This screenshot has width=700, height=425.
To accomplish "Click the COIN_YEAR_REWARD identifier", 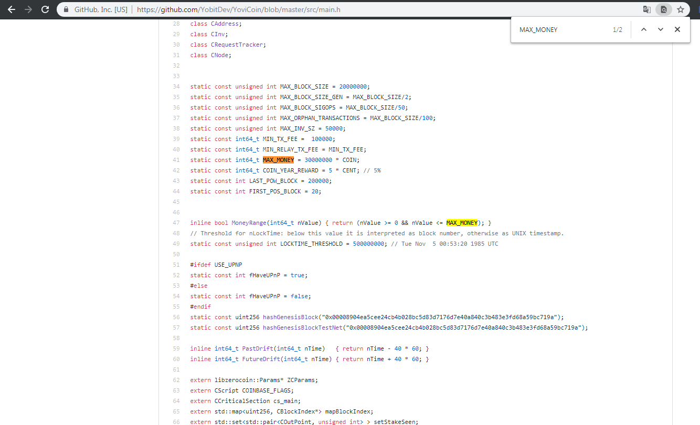I will click(290, 170).
